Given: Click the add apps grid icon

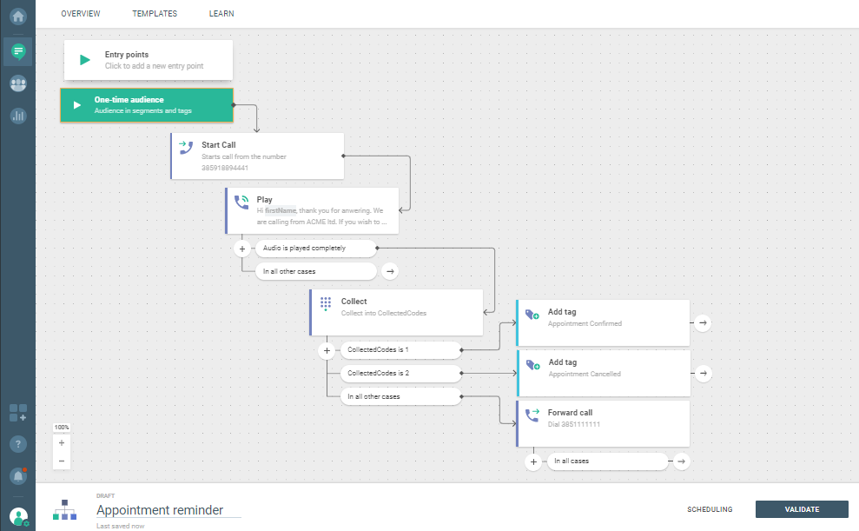Looking at the screenshot, I should [x=17, y=413].
